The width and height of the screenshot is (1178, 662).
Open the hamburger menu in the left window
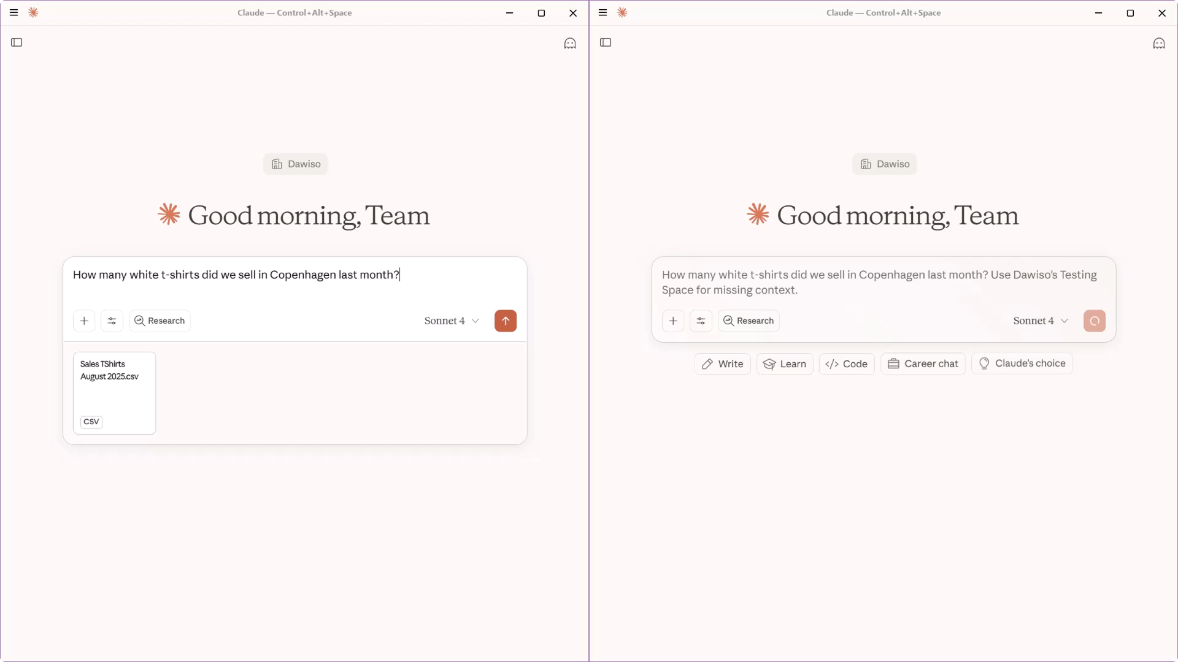13,12
